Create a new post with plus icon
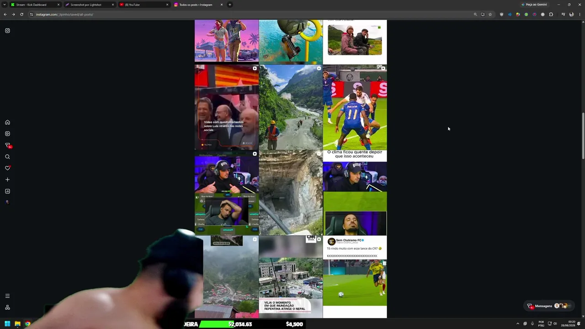Screen dimensions: 585x329 [x=7, y=180]
